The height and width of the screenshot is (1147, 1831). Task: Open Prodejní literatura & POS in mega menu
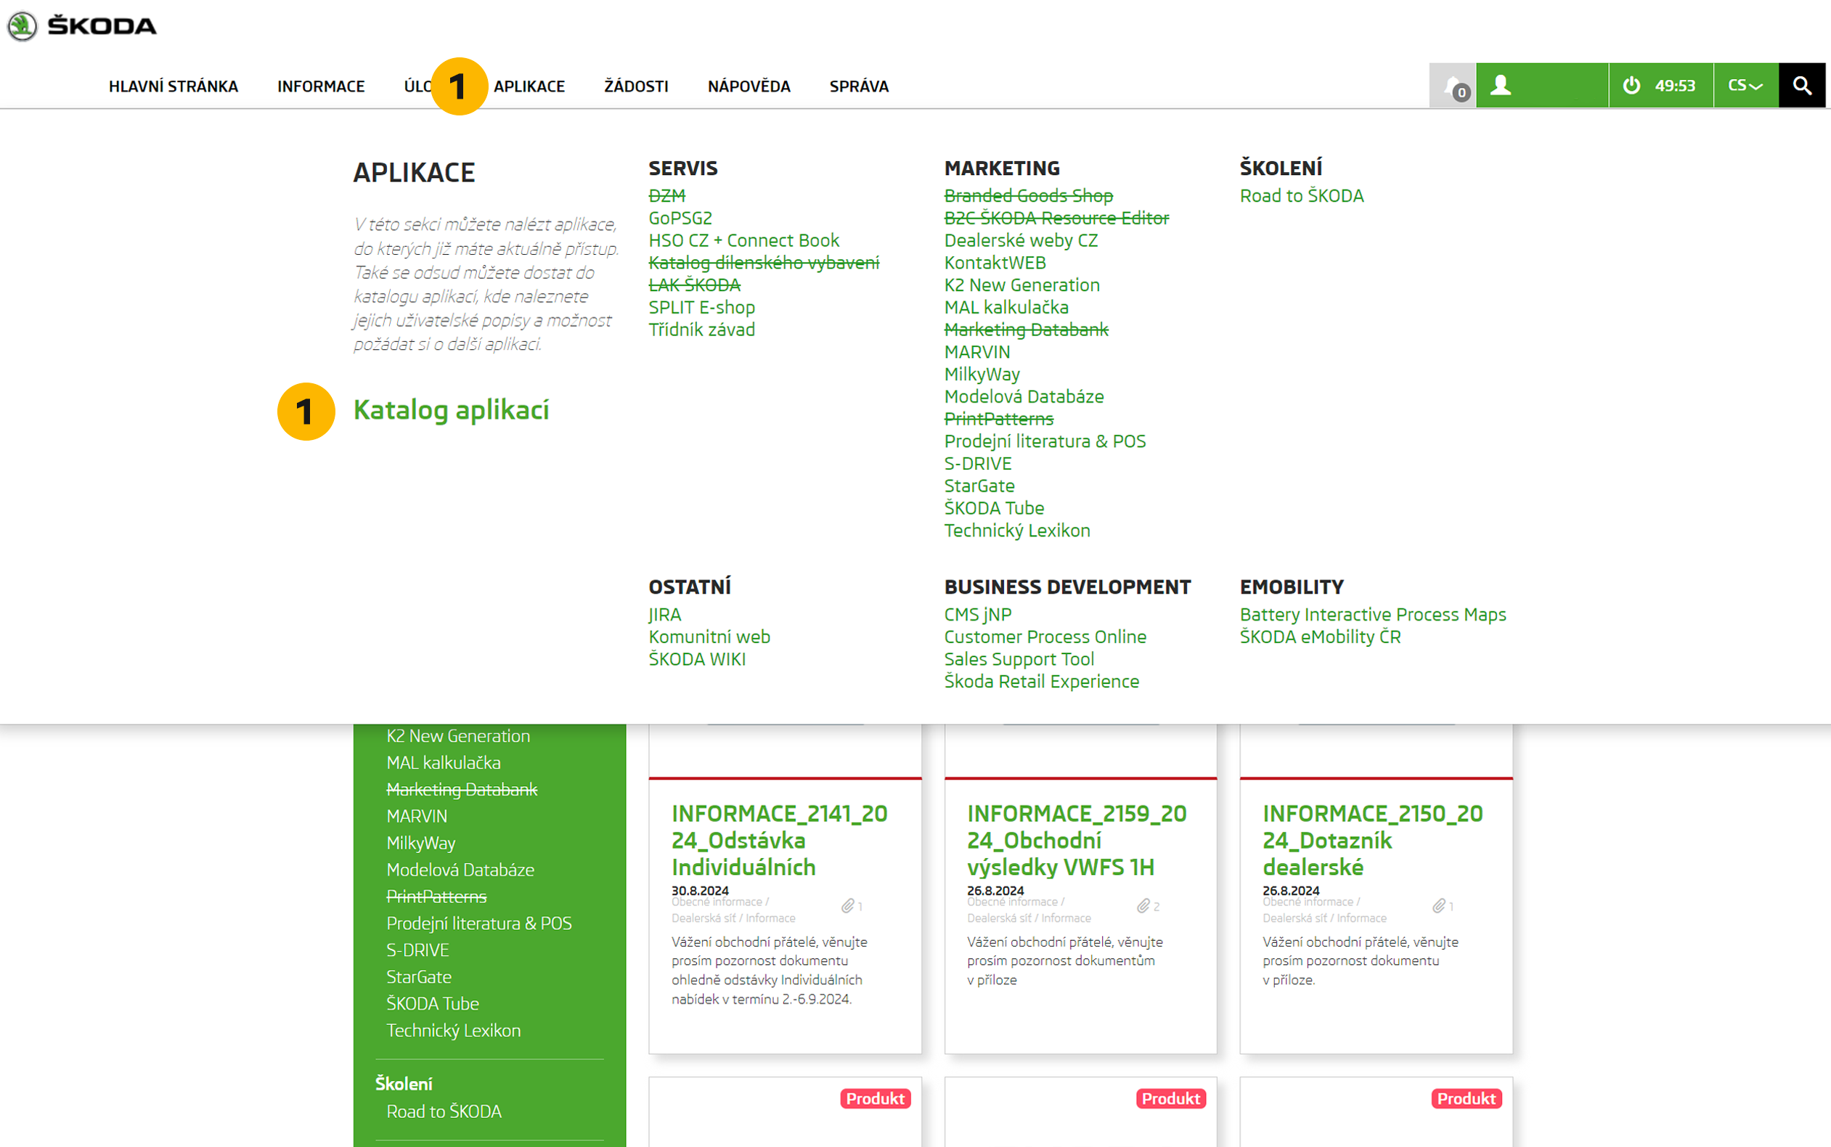click(x=1045, y=441)
